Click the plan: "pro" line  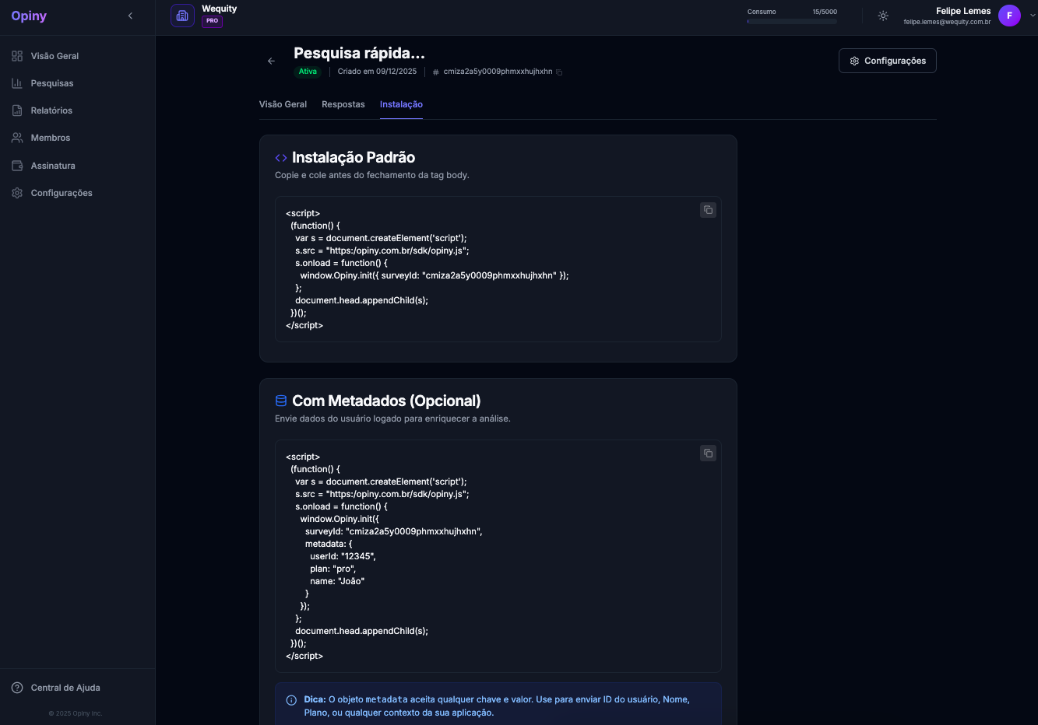[x=333, y=569]
